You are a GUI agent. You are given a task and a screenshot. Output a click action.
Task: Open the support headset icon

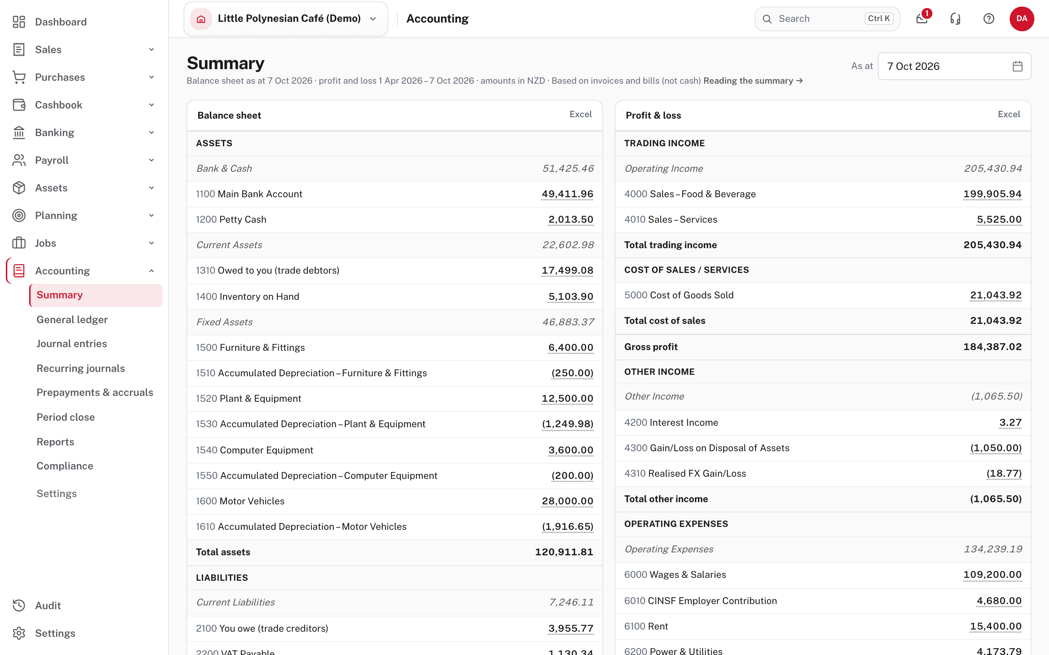tap(955, 19)
